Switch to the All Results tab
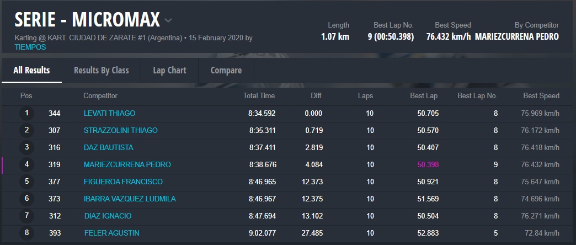The height and width of the screenshot is (245, 576). (31, 70)
